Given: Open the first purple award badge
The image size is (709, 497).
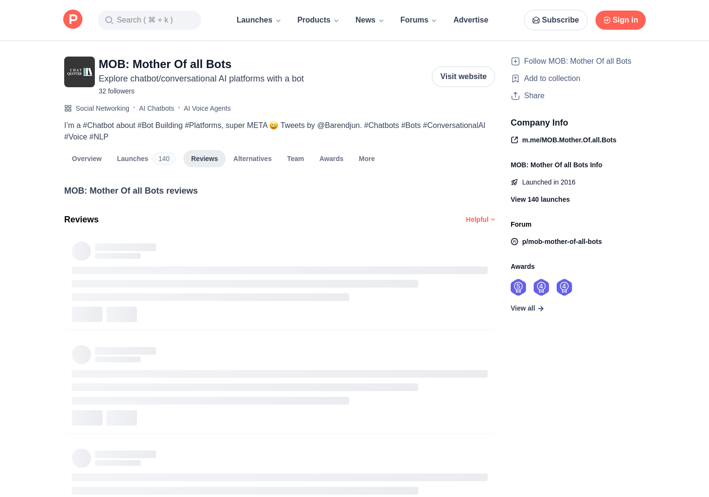Looking at the screenshot, I should (x=518, y=287).
